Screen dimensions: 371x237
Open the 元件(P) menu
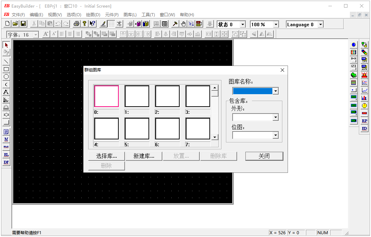click(111, 14)
